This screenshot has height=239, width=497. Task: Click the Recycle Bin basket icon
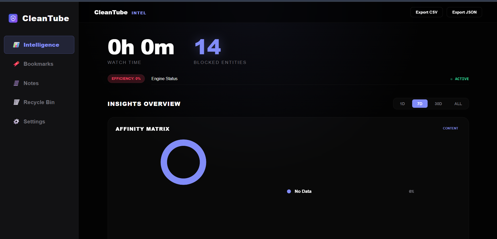16,102
